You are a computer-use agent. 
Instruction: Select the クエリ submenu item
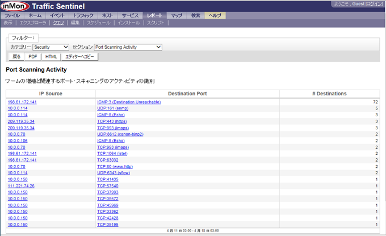pyautogui.click(x=58, y=23)
